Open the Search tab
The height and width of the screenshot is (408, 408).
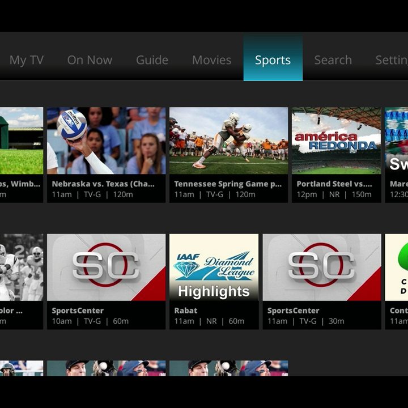coord(333,60)
